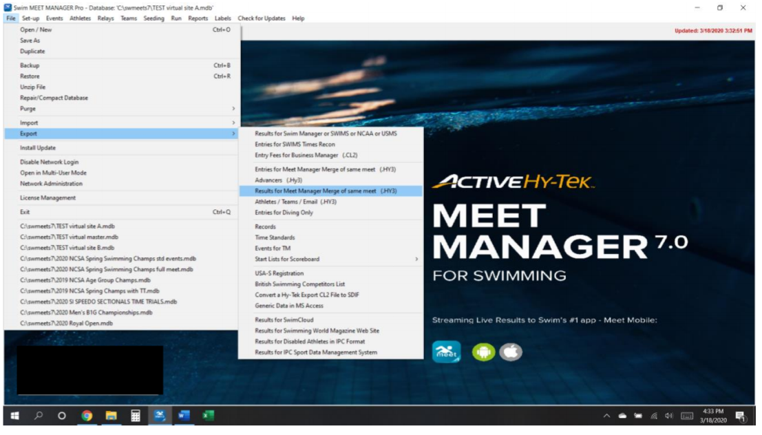Open Excel from the taskbar

207,416
